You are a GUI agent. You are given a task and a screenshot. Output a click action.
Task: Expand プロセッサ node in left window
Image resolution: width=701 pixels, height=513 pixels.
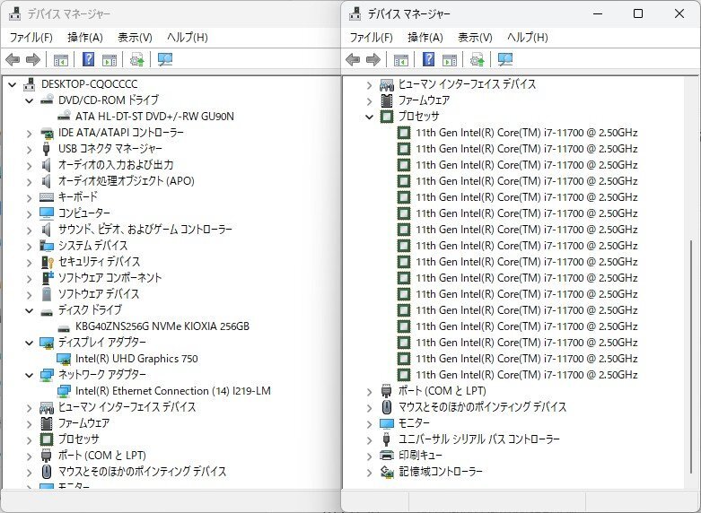point(30,439)
